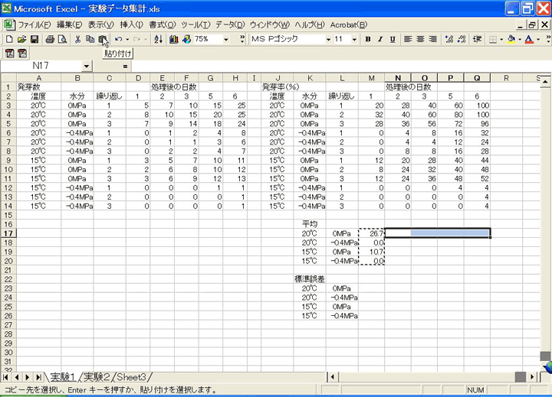Open the Chart Wizard icon

pyautogui.click(x=174, y=39)
